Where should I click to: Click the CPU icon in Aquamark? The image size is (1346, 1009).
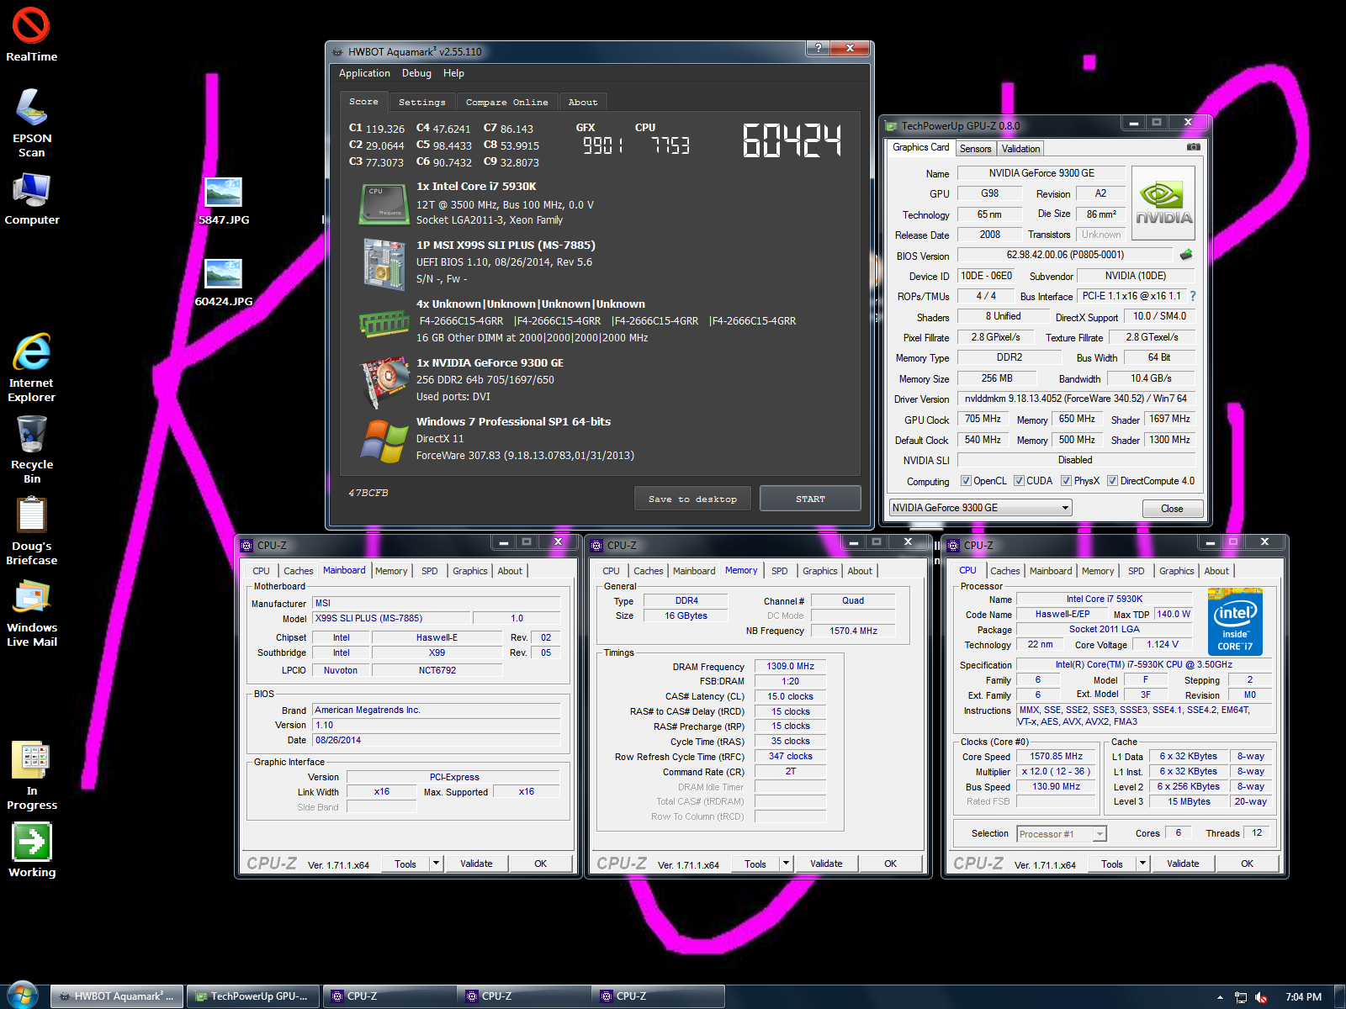pos(384,203)
